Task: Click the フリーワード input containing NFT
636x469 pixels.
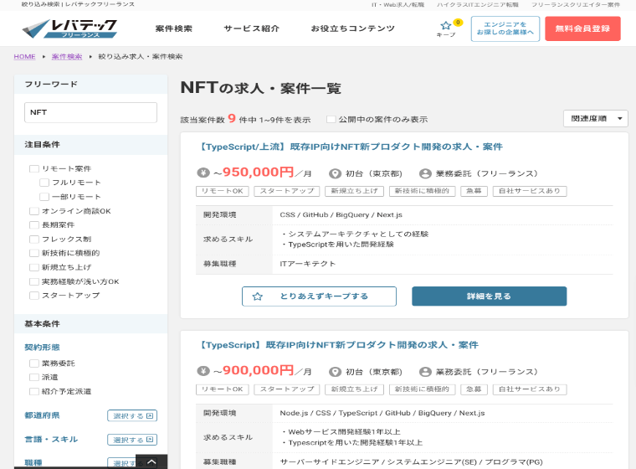Action: [90, 112]
